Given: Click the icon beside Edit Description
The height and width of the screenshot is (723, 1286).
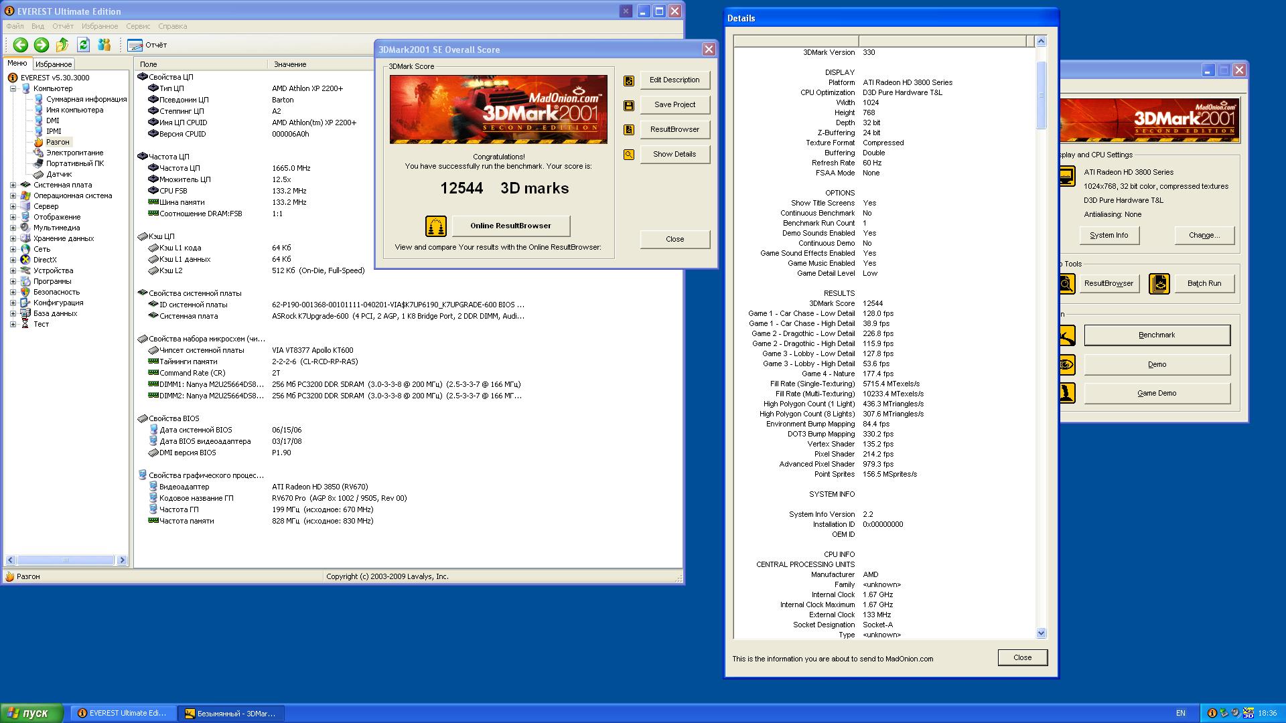Looking at the screenshot, I should coord(628,80).
